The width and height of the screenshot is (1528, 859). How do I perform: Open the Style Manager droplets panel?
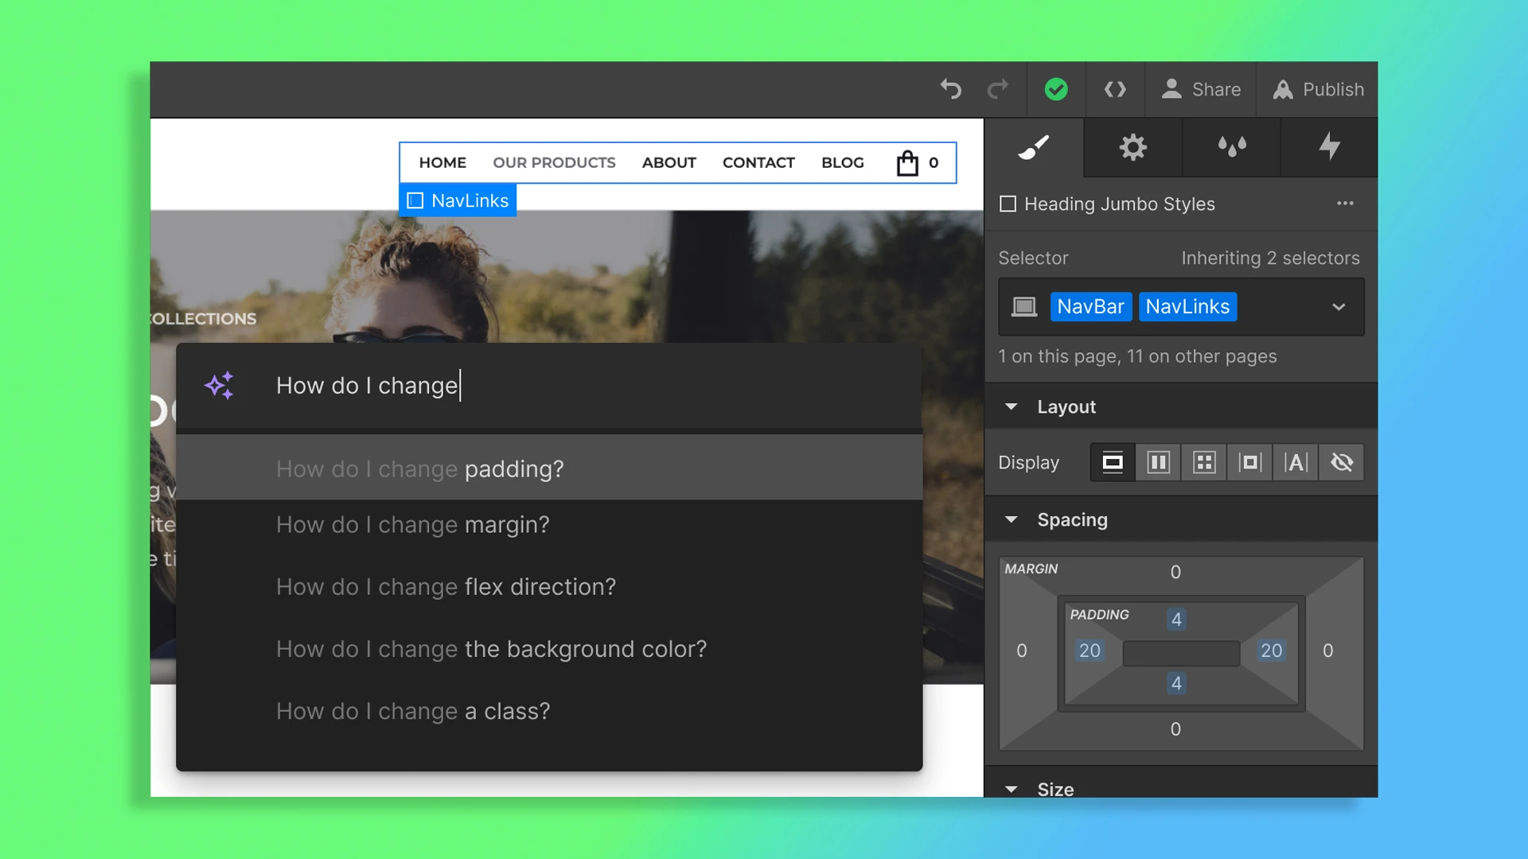(1230, 148)
